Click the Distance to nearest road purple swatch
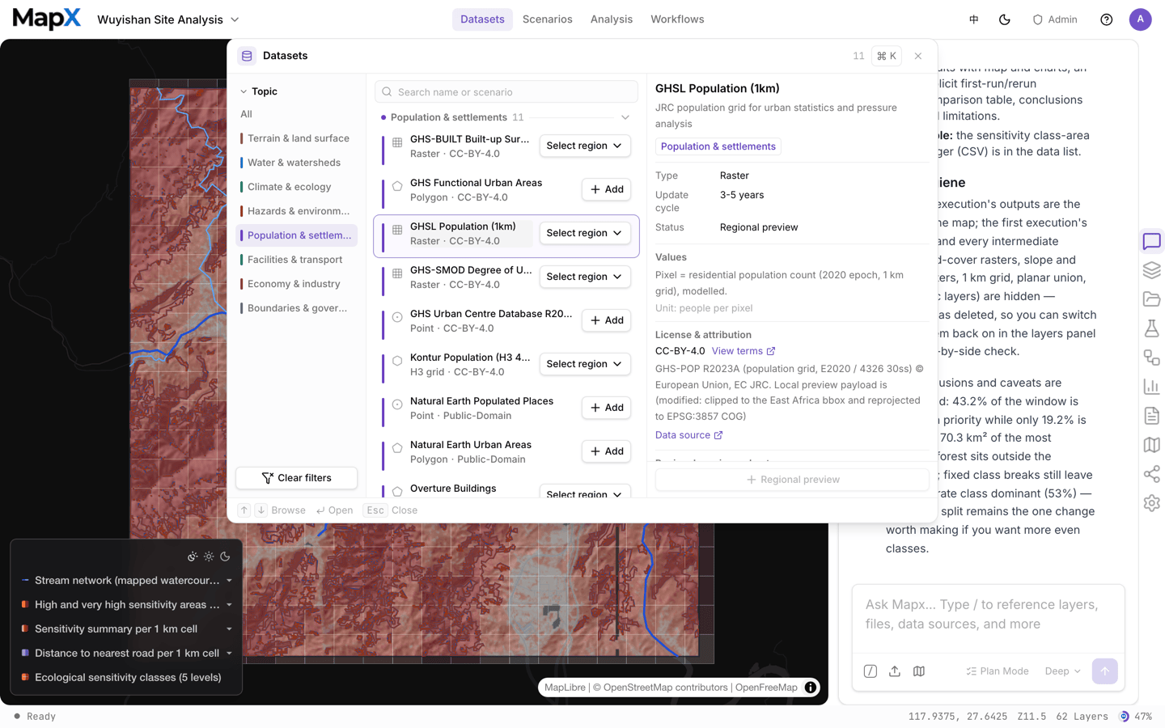The width and height of the screenshot is (1165, 728). [25, 654]
